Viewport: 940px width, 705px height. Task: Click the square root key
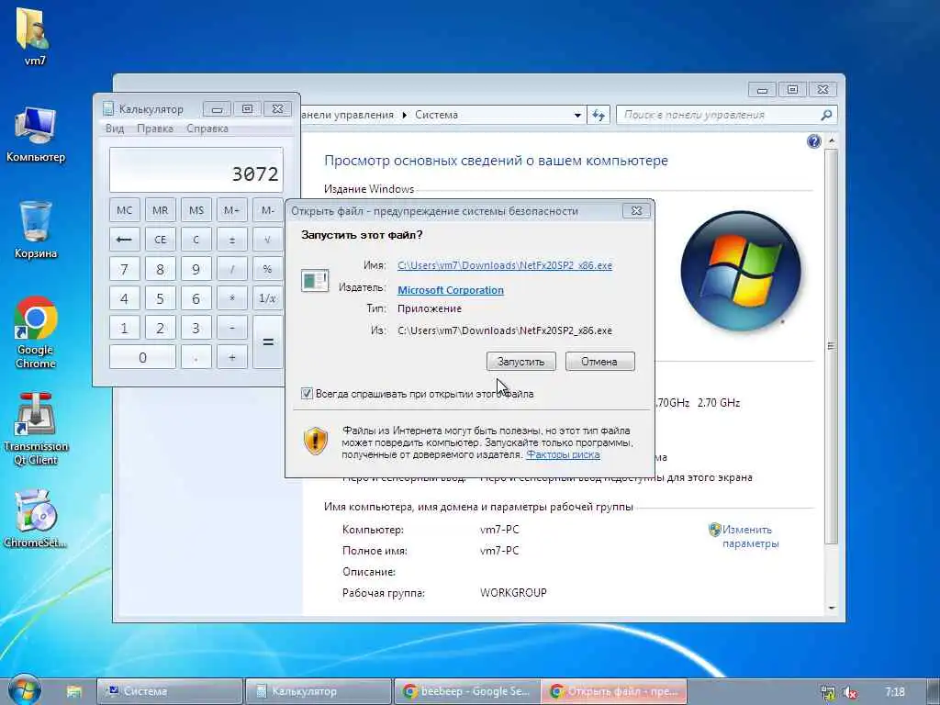coord(267,240)
